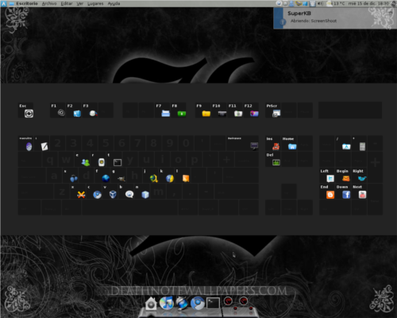The height and width of the screenshot is (318, 397).
Task: Launch the F10 dark device icon
Action: click(x=222, y=114)
